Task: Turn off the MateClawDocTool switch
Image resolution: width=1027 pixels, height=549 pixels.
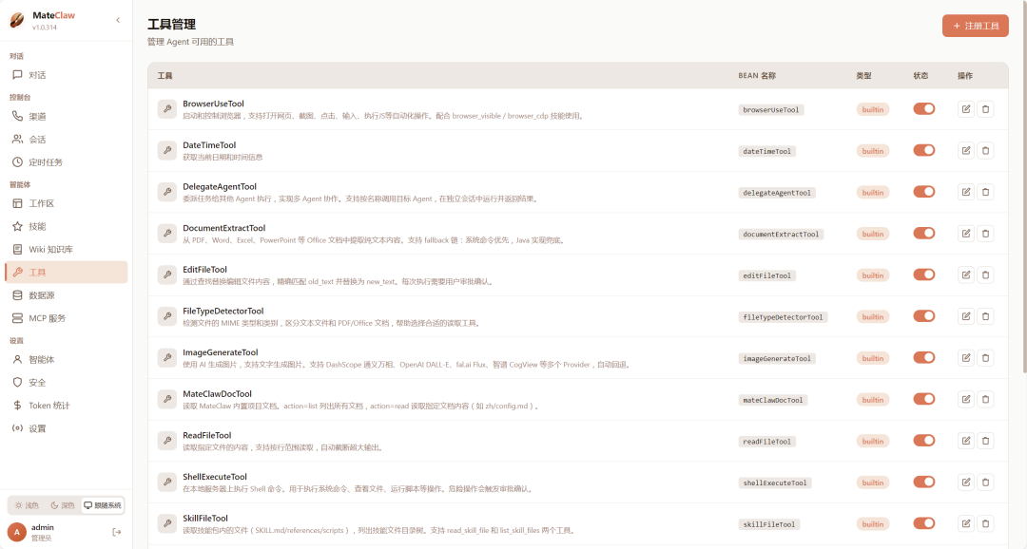Action: pyautogui.click(x=923, y=399)
